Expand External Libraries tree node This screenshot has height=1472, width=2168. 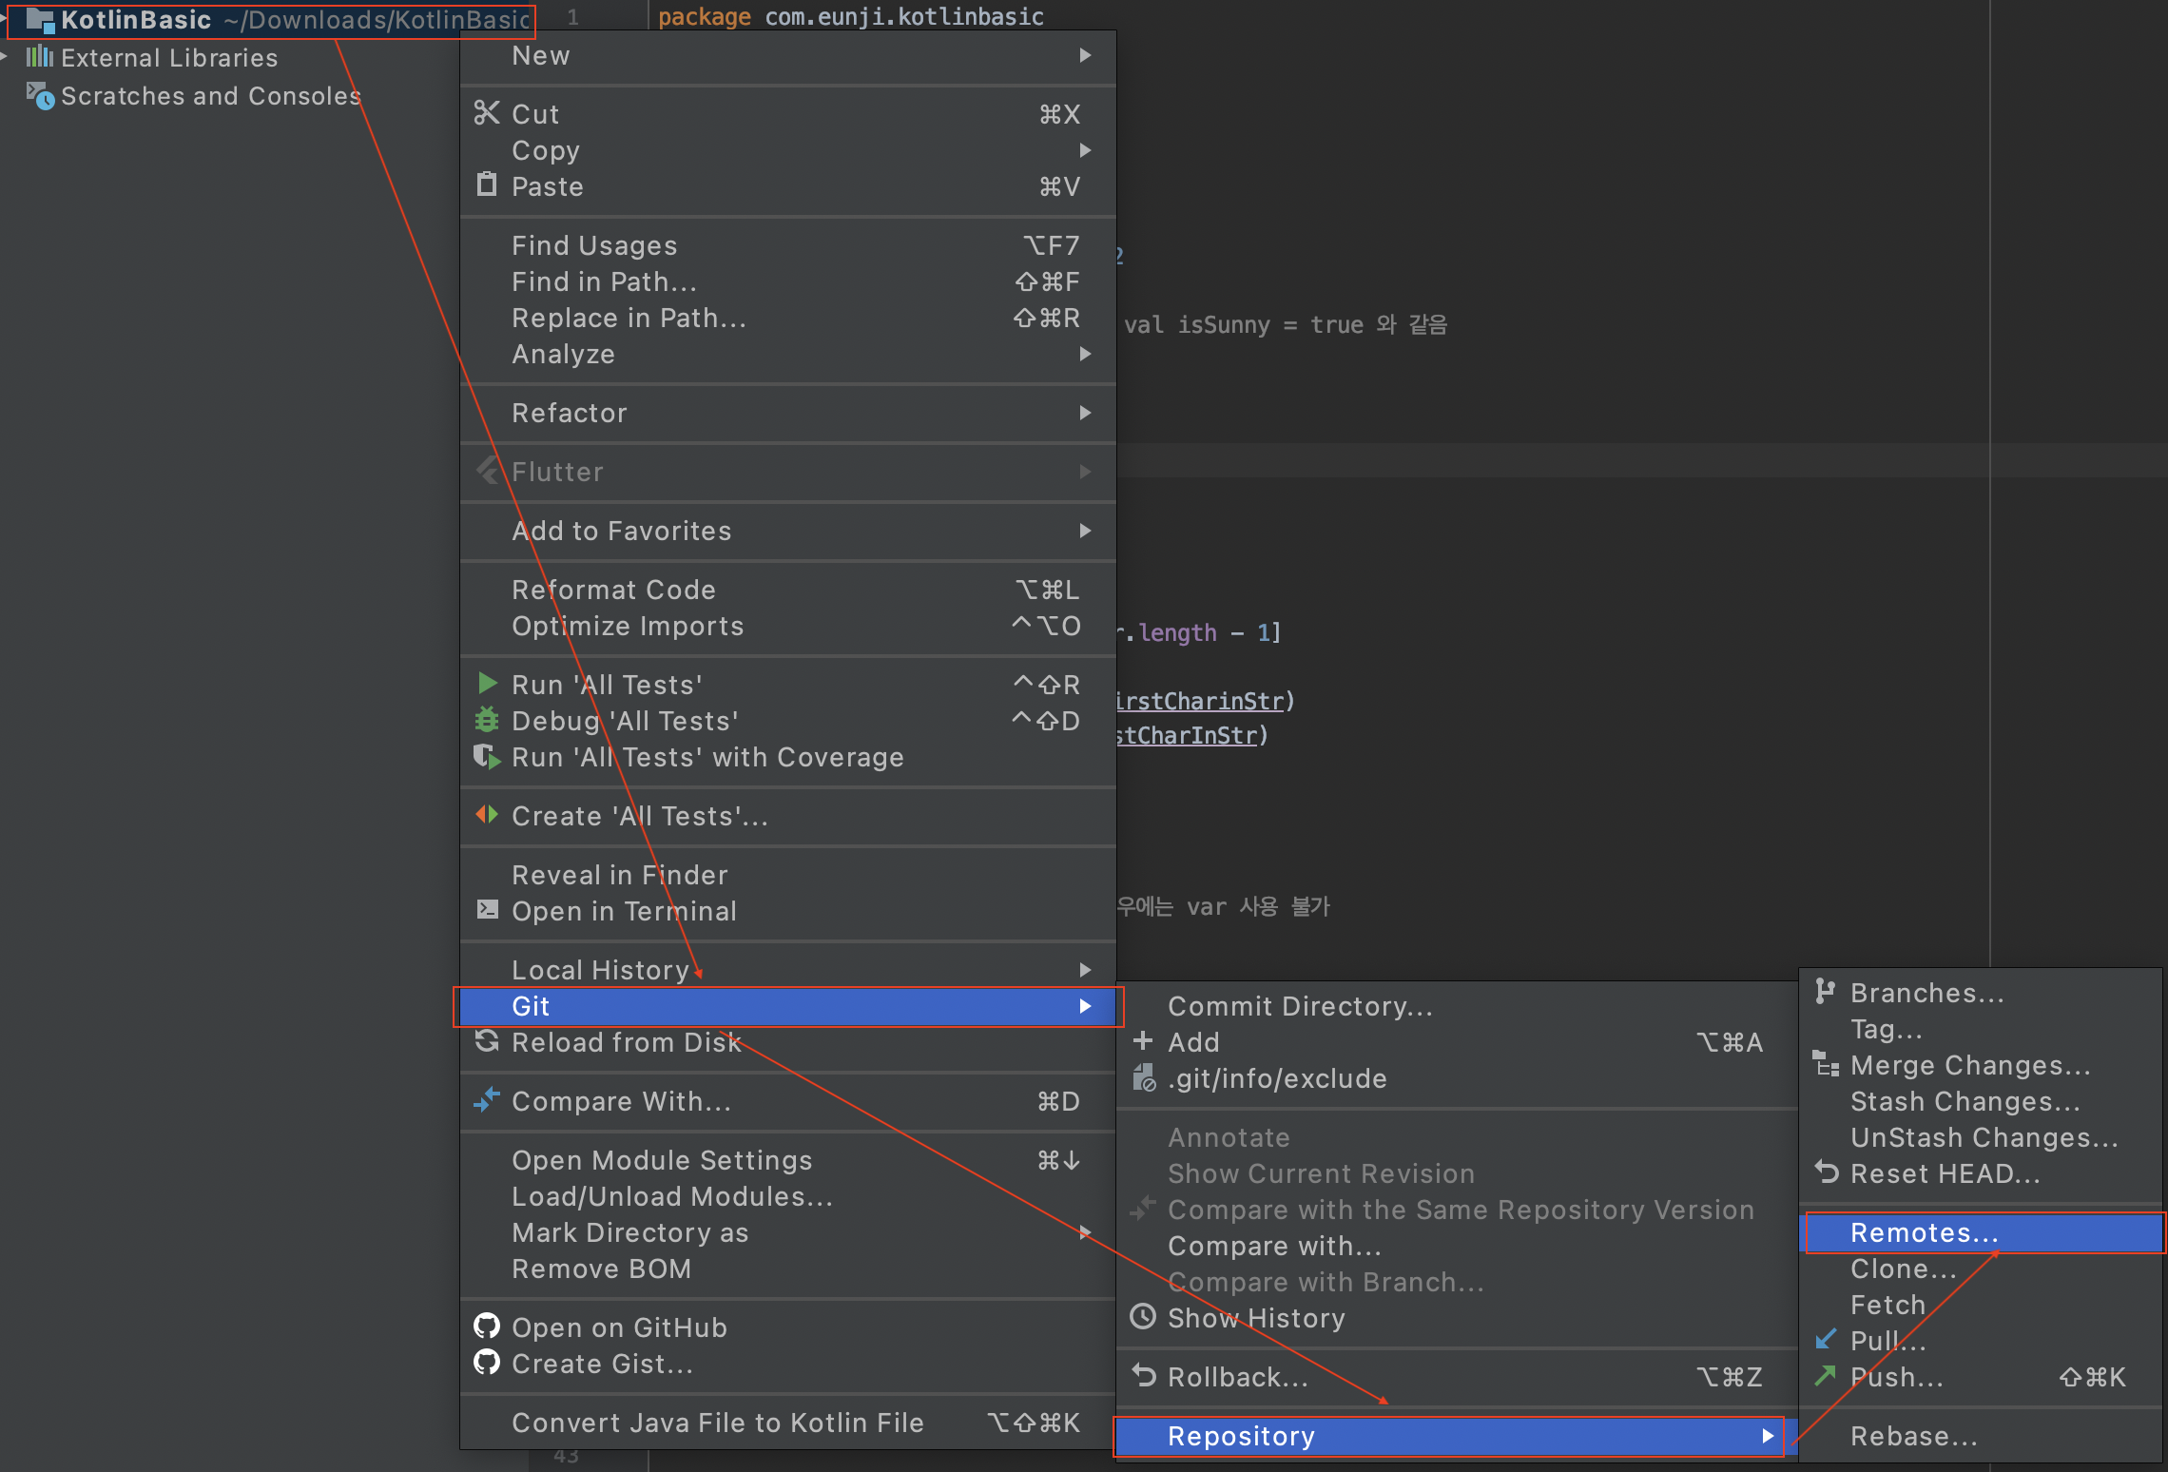(6, 58)
